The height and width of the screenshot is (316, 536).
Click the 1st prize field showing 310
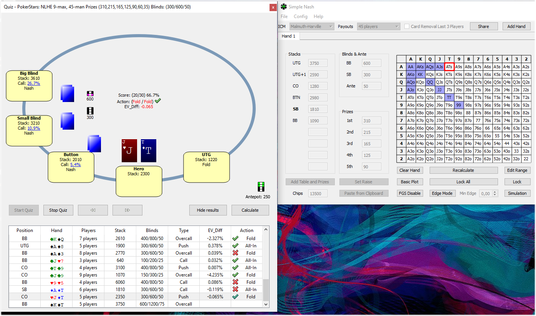click(372, 121)
